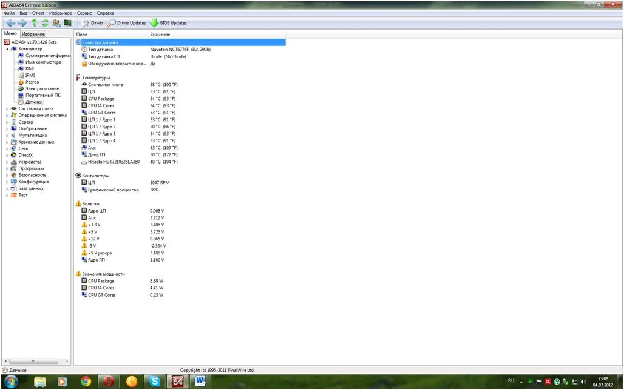Expand the Сеть tree branch
Viewport: 624px width, 390px height.
7,148
